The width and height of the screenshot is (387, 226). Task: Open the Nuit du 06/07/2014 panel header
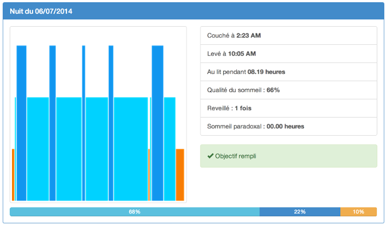[x=193, y=11]
